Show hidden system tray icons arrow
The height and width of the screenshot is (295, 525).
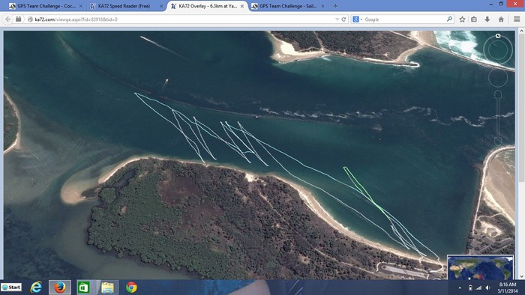tap(459, 288)
